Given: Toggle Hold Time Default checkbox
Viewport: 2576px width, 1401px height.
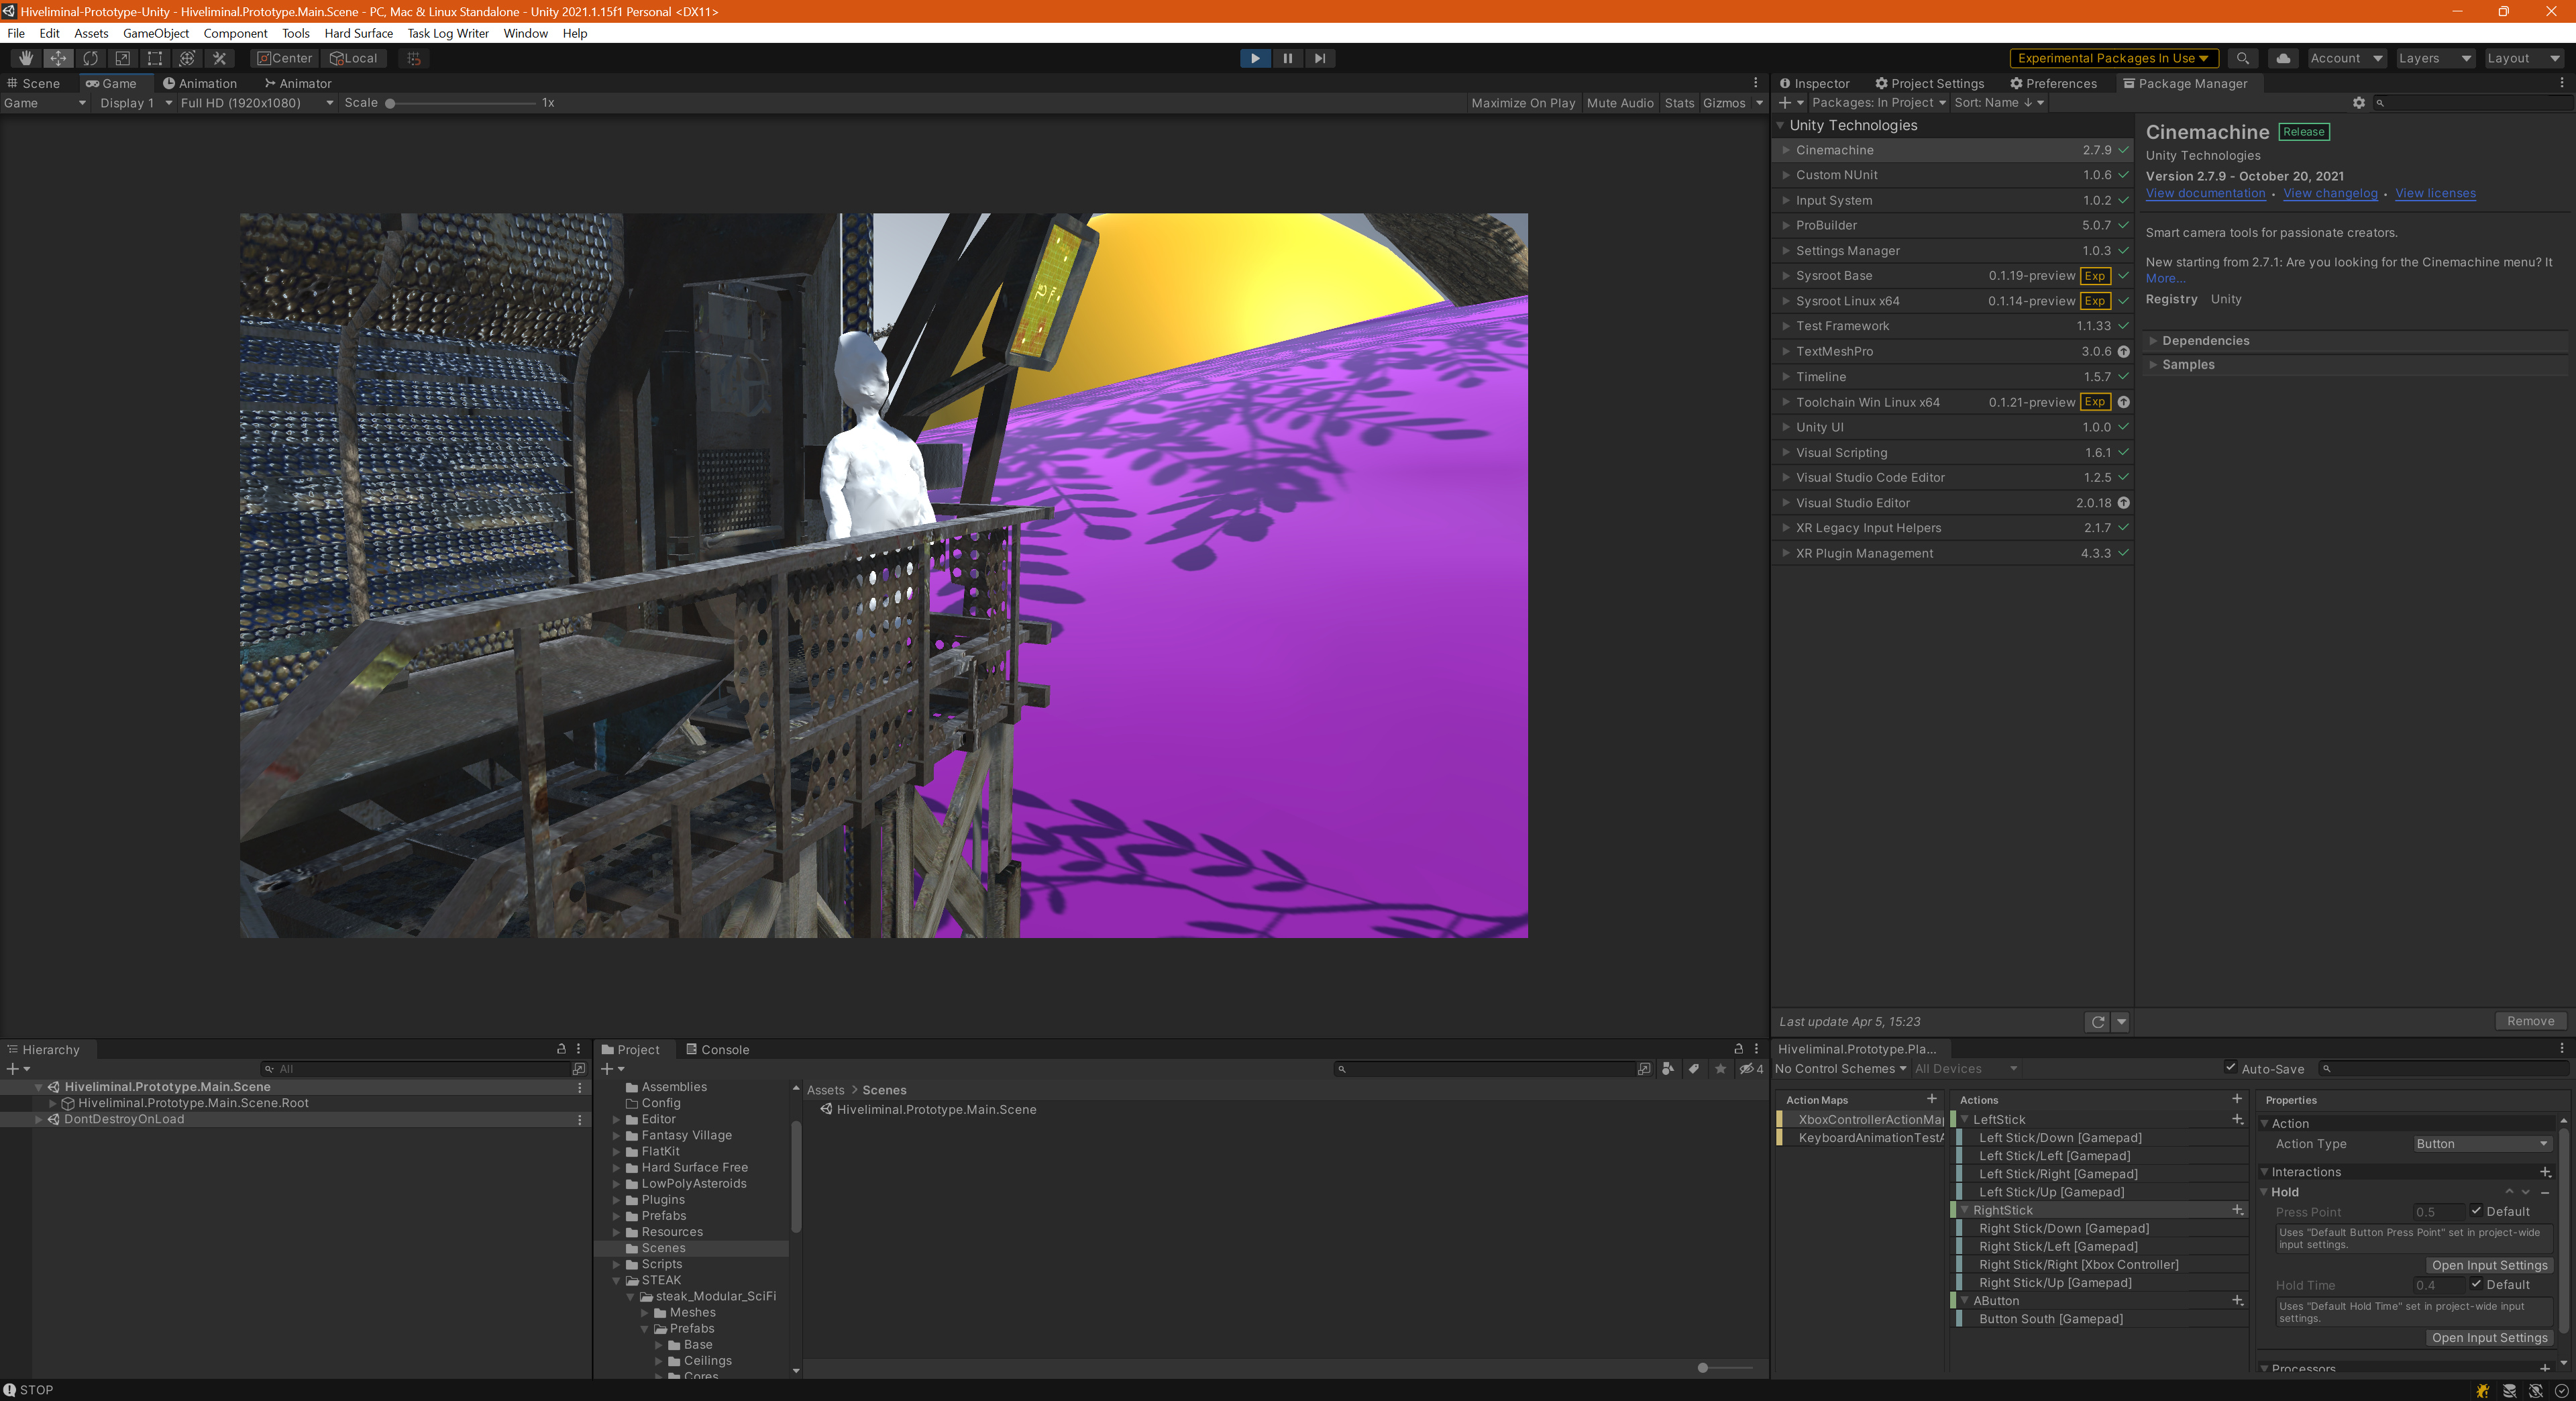Looking at the screenshot, I should point(2477,1284).
